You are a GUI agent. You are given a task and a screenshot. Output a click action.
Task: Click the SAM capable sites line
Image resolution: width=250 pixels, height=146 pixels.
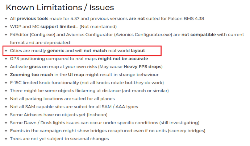click(x=74, y=107)
